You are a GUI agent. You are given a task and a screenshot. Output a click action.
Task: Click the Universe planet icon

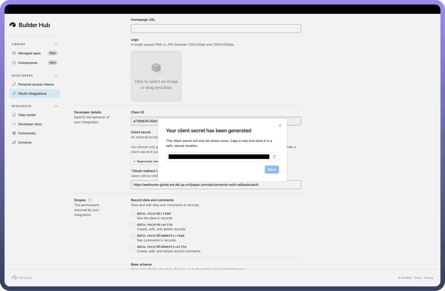tap(14, 142)
